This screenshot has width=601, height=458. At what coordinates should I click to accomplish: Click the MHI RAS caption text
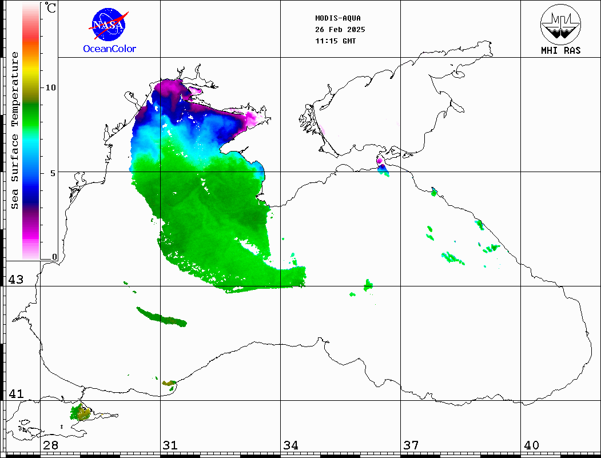(560, 50)
